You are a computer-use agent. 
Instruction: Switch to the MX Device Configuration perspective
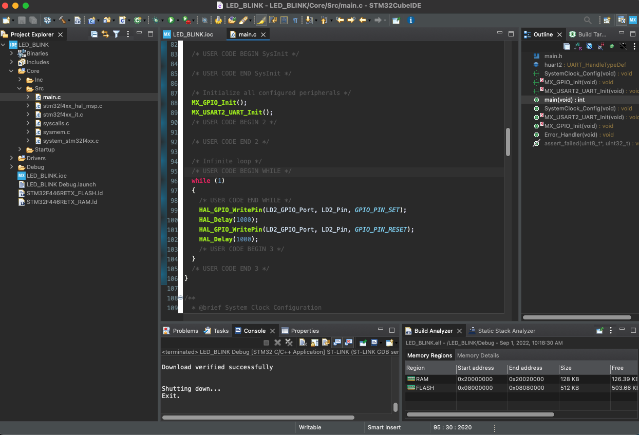pos(632,20)
